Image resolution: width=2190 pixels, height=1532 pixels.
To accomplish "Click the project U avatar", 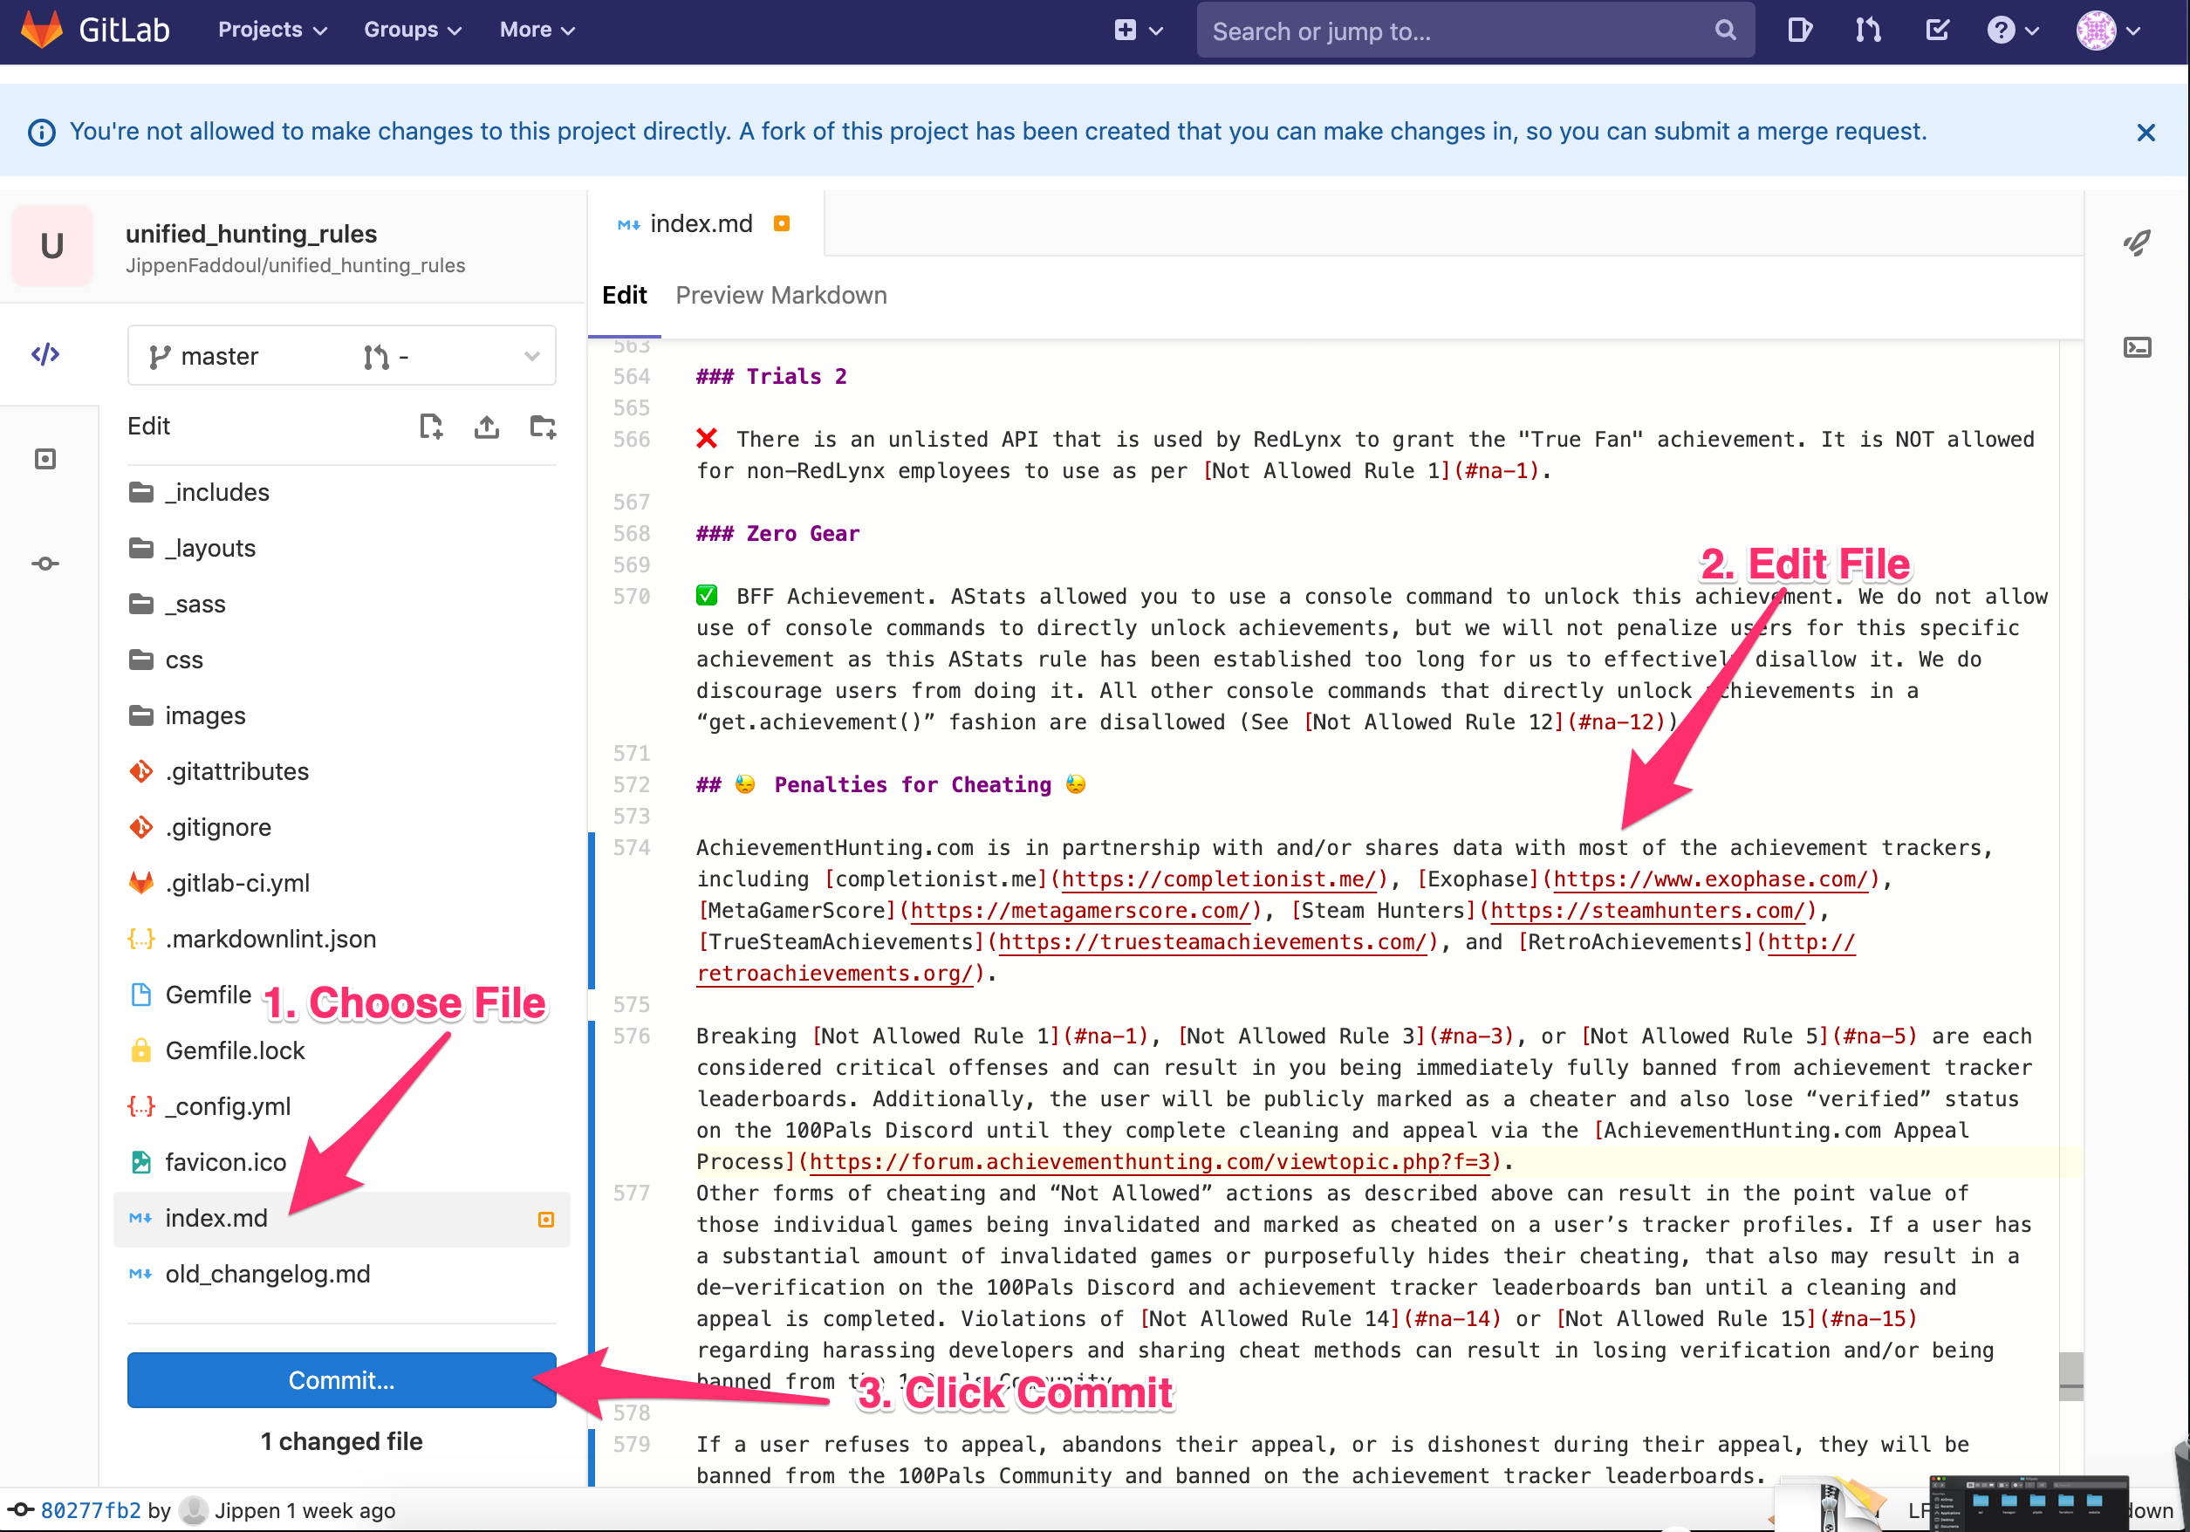I will click(x=52, y=246).
